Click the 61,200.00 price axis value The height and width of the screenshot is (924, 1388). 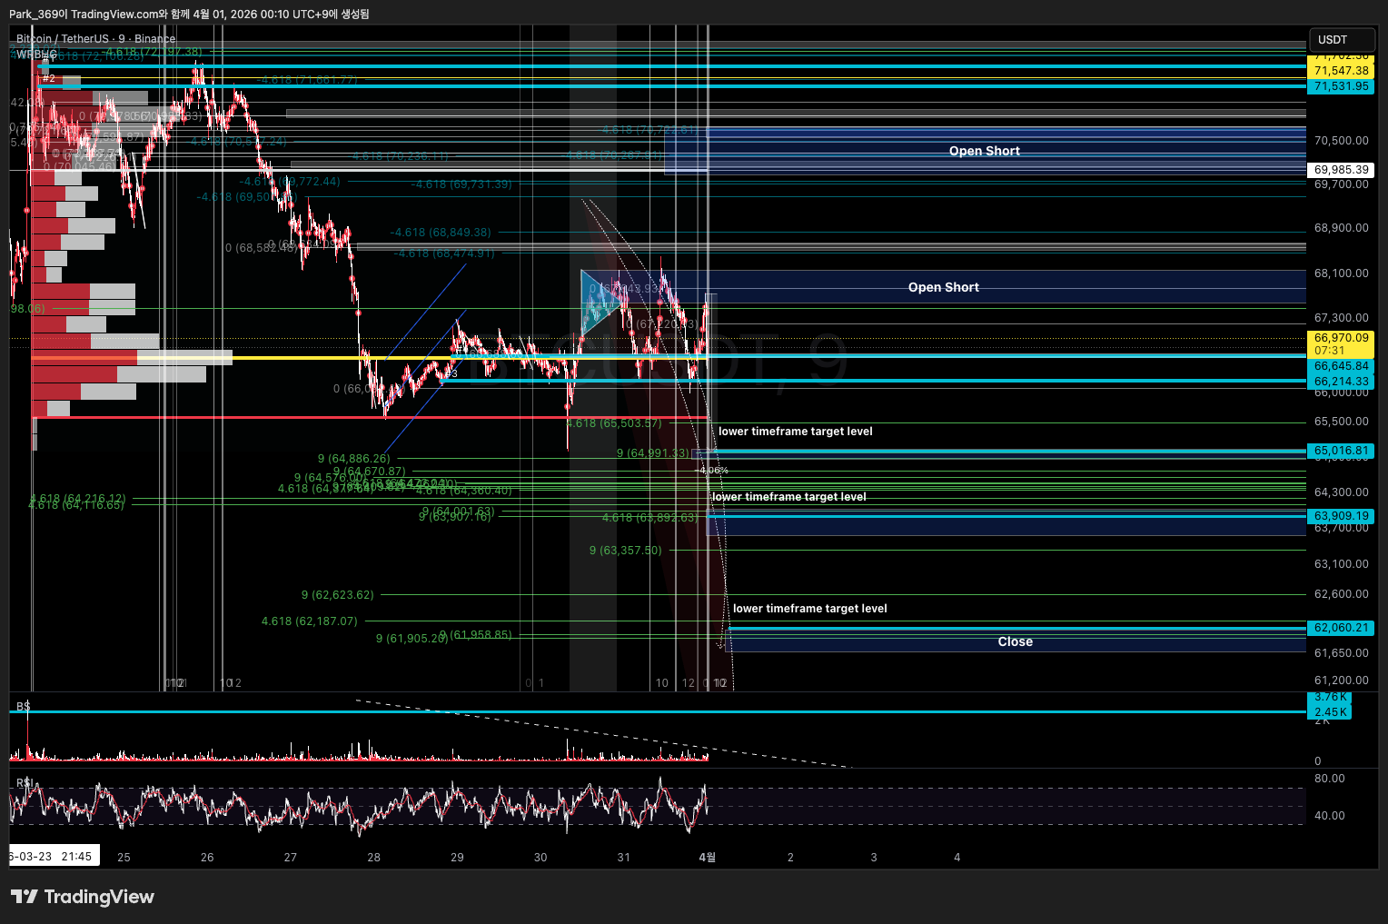1341,681
